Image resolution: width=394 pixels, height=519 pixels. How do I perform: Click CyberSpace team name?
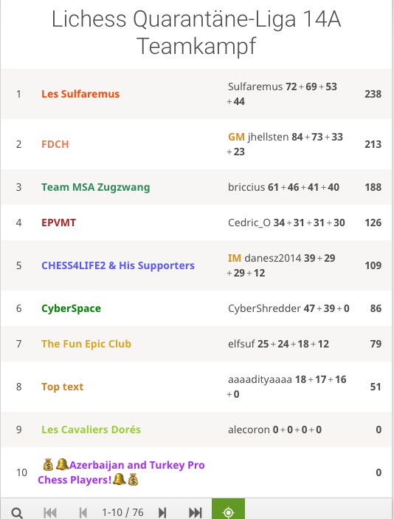pos(71,308)
